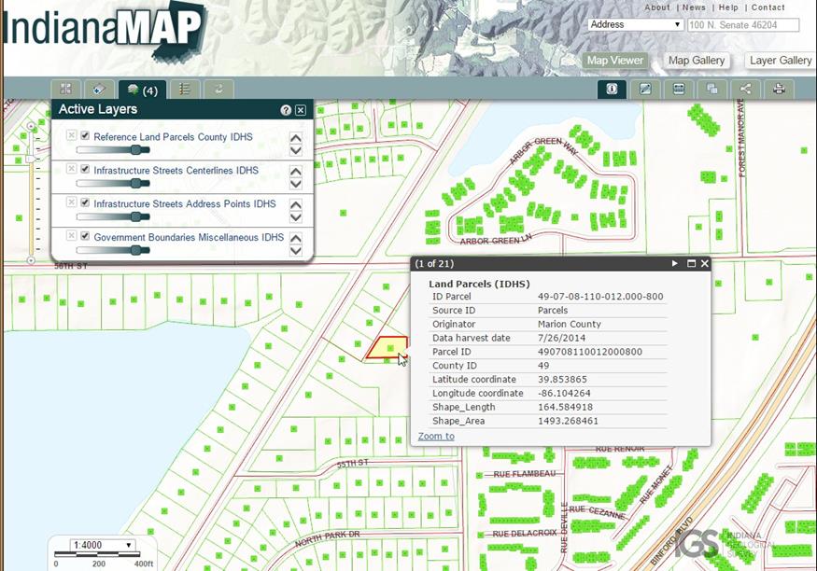Open the basemap grid tab icon

pos(65,90)
